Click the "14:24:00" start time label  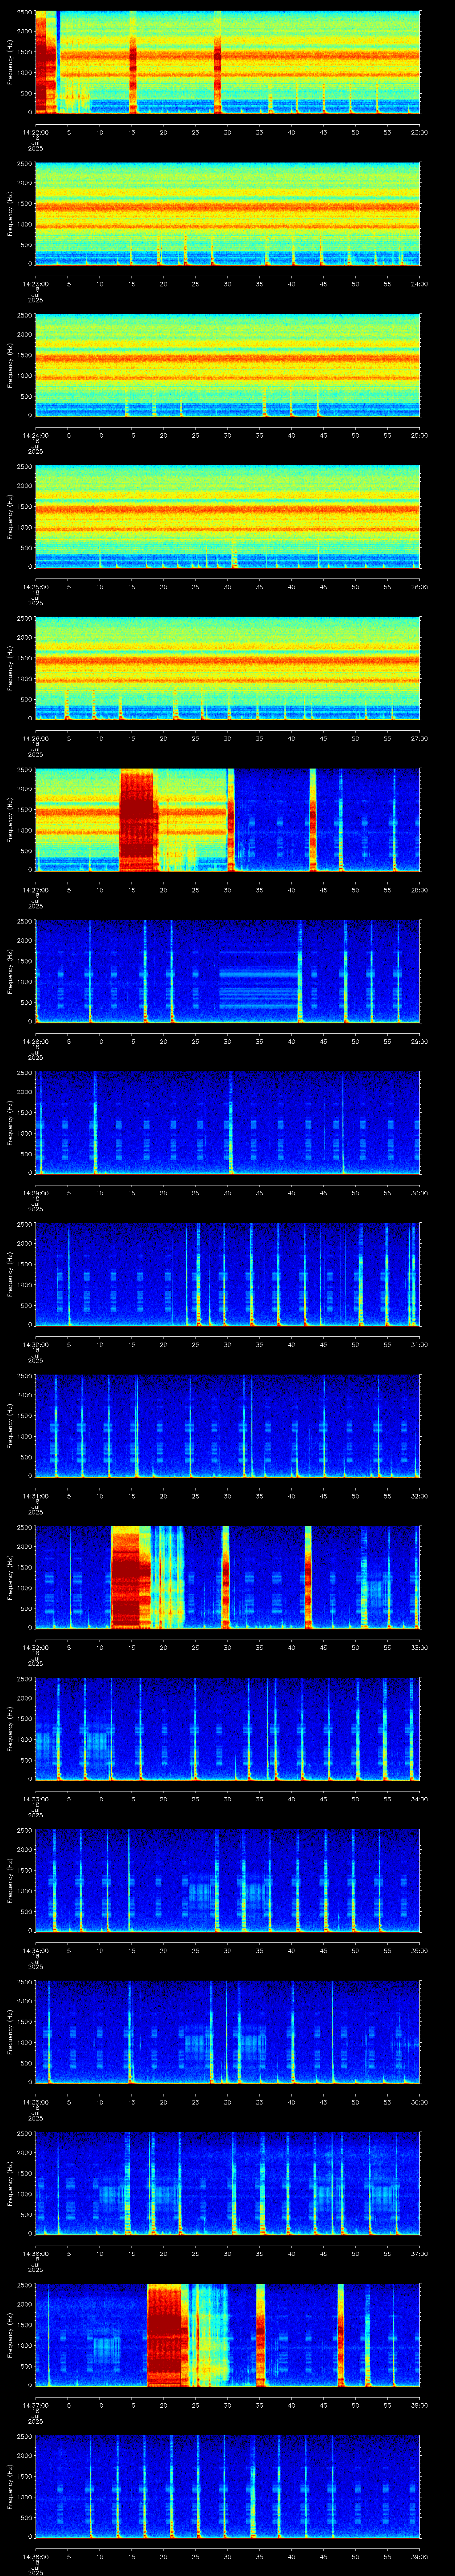click(35, 435)
